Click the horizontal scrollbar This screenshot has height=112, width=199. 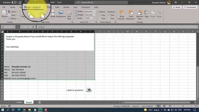coord(157,102)
